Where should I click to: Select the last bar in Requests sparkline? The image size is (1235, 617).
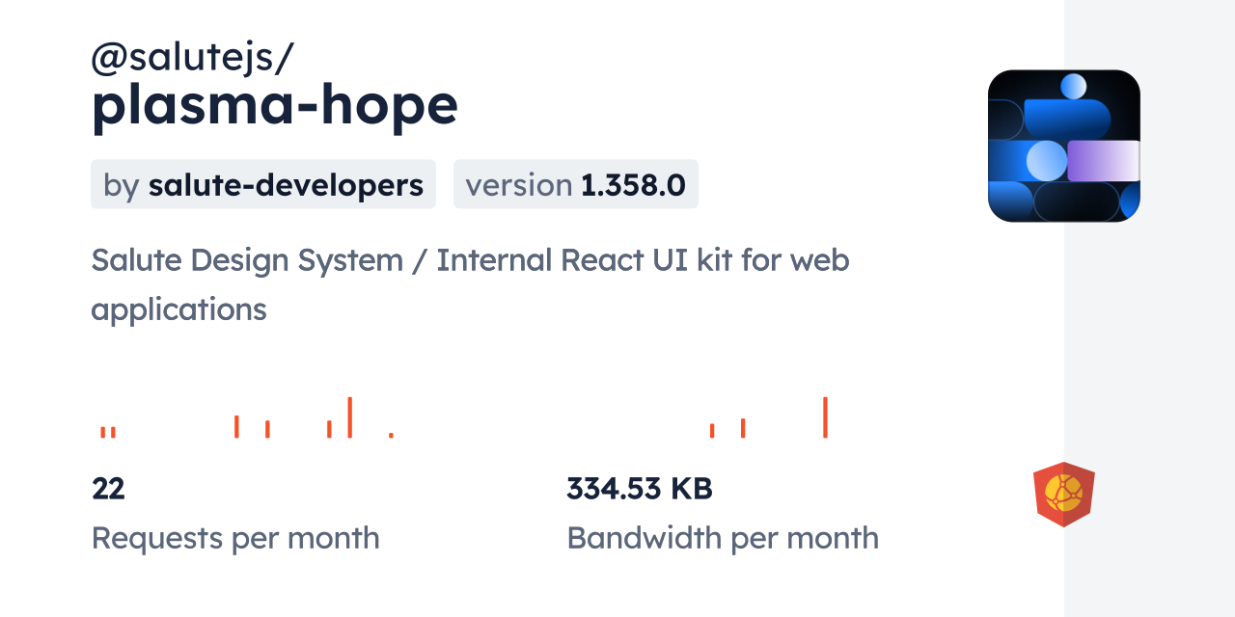pos(391,436)
